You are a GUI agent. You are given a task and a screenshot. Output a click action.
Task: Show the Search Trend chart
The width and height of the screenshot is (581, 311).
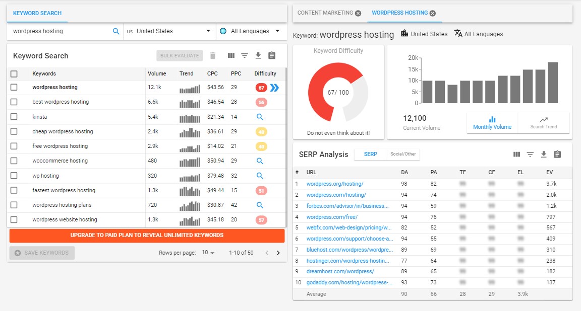pyautogui.click(x=543, y=123)
